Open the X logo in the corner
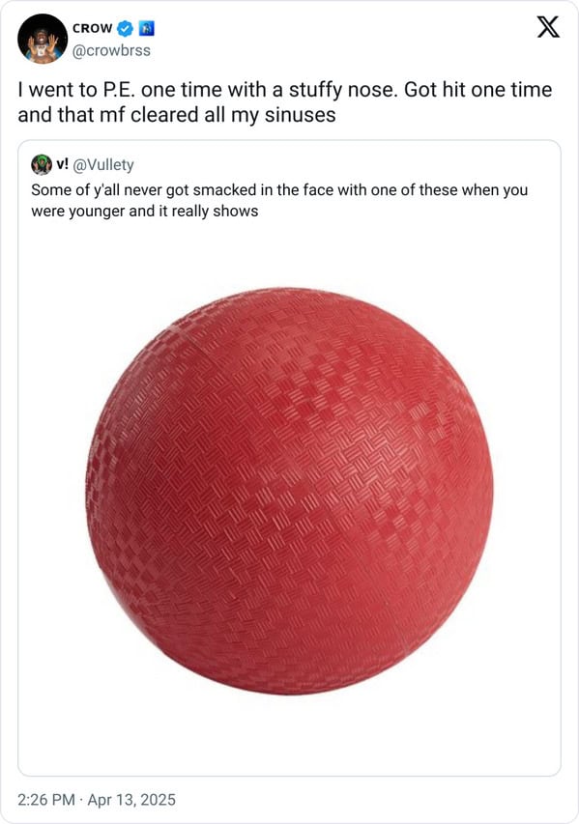The width and height of the screenshot is (579, 824). coord(548,27)
